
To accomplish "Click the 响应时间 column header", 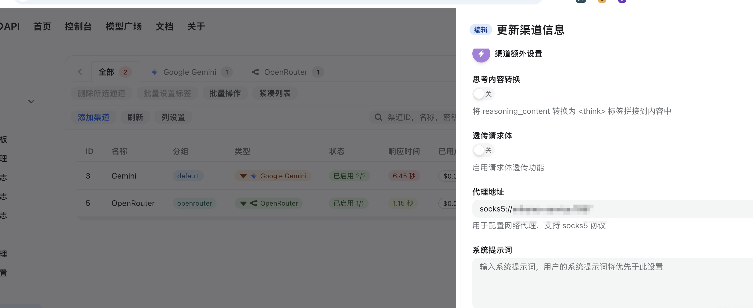I will 404,151.
